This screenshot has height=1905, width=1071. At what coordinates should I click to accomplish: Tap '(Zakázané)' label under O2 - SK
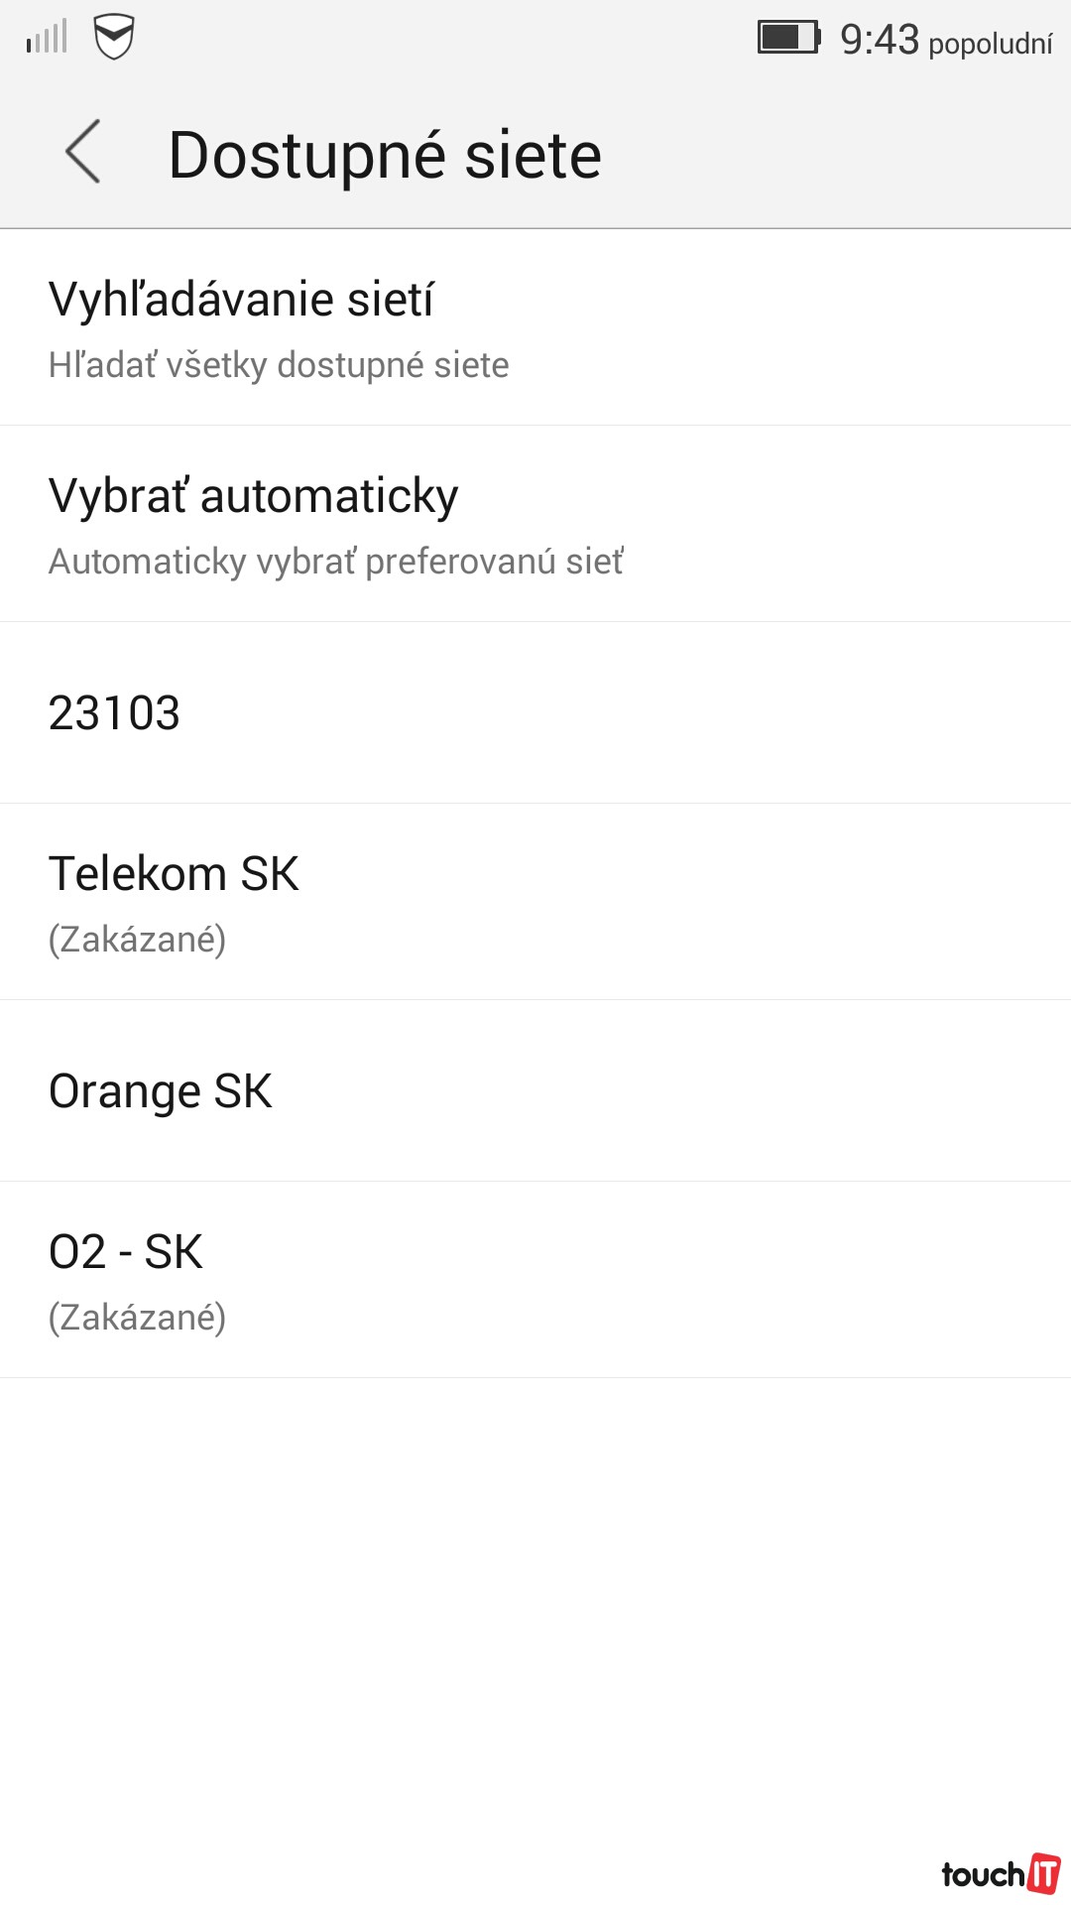pyautogui.click(x=137, y=1318)
